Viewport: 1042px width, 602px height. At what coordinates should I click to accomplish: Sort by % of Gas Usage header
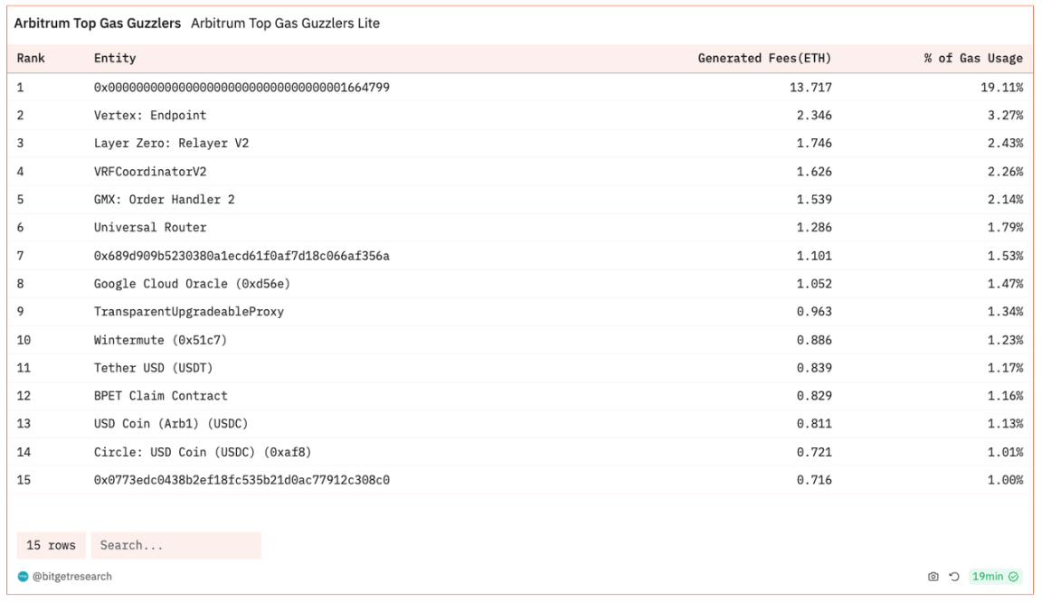[972, 59]
